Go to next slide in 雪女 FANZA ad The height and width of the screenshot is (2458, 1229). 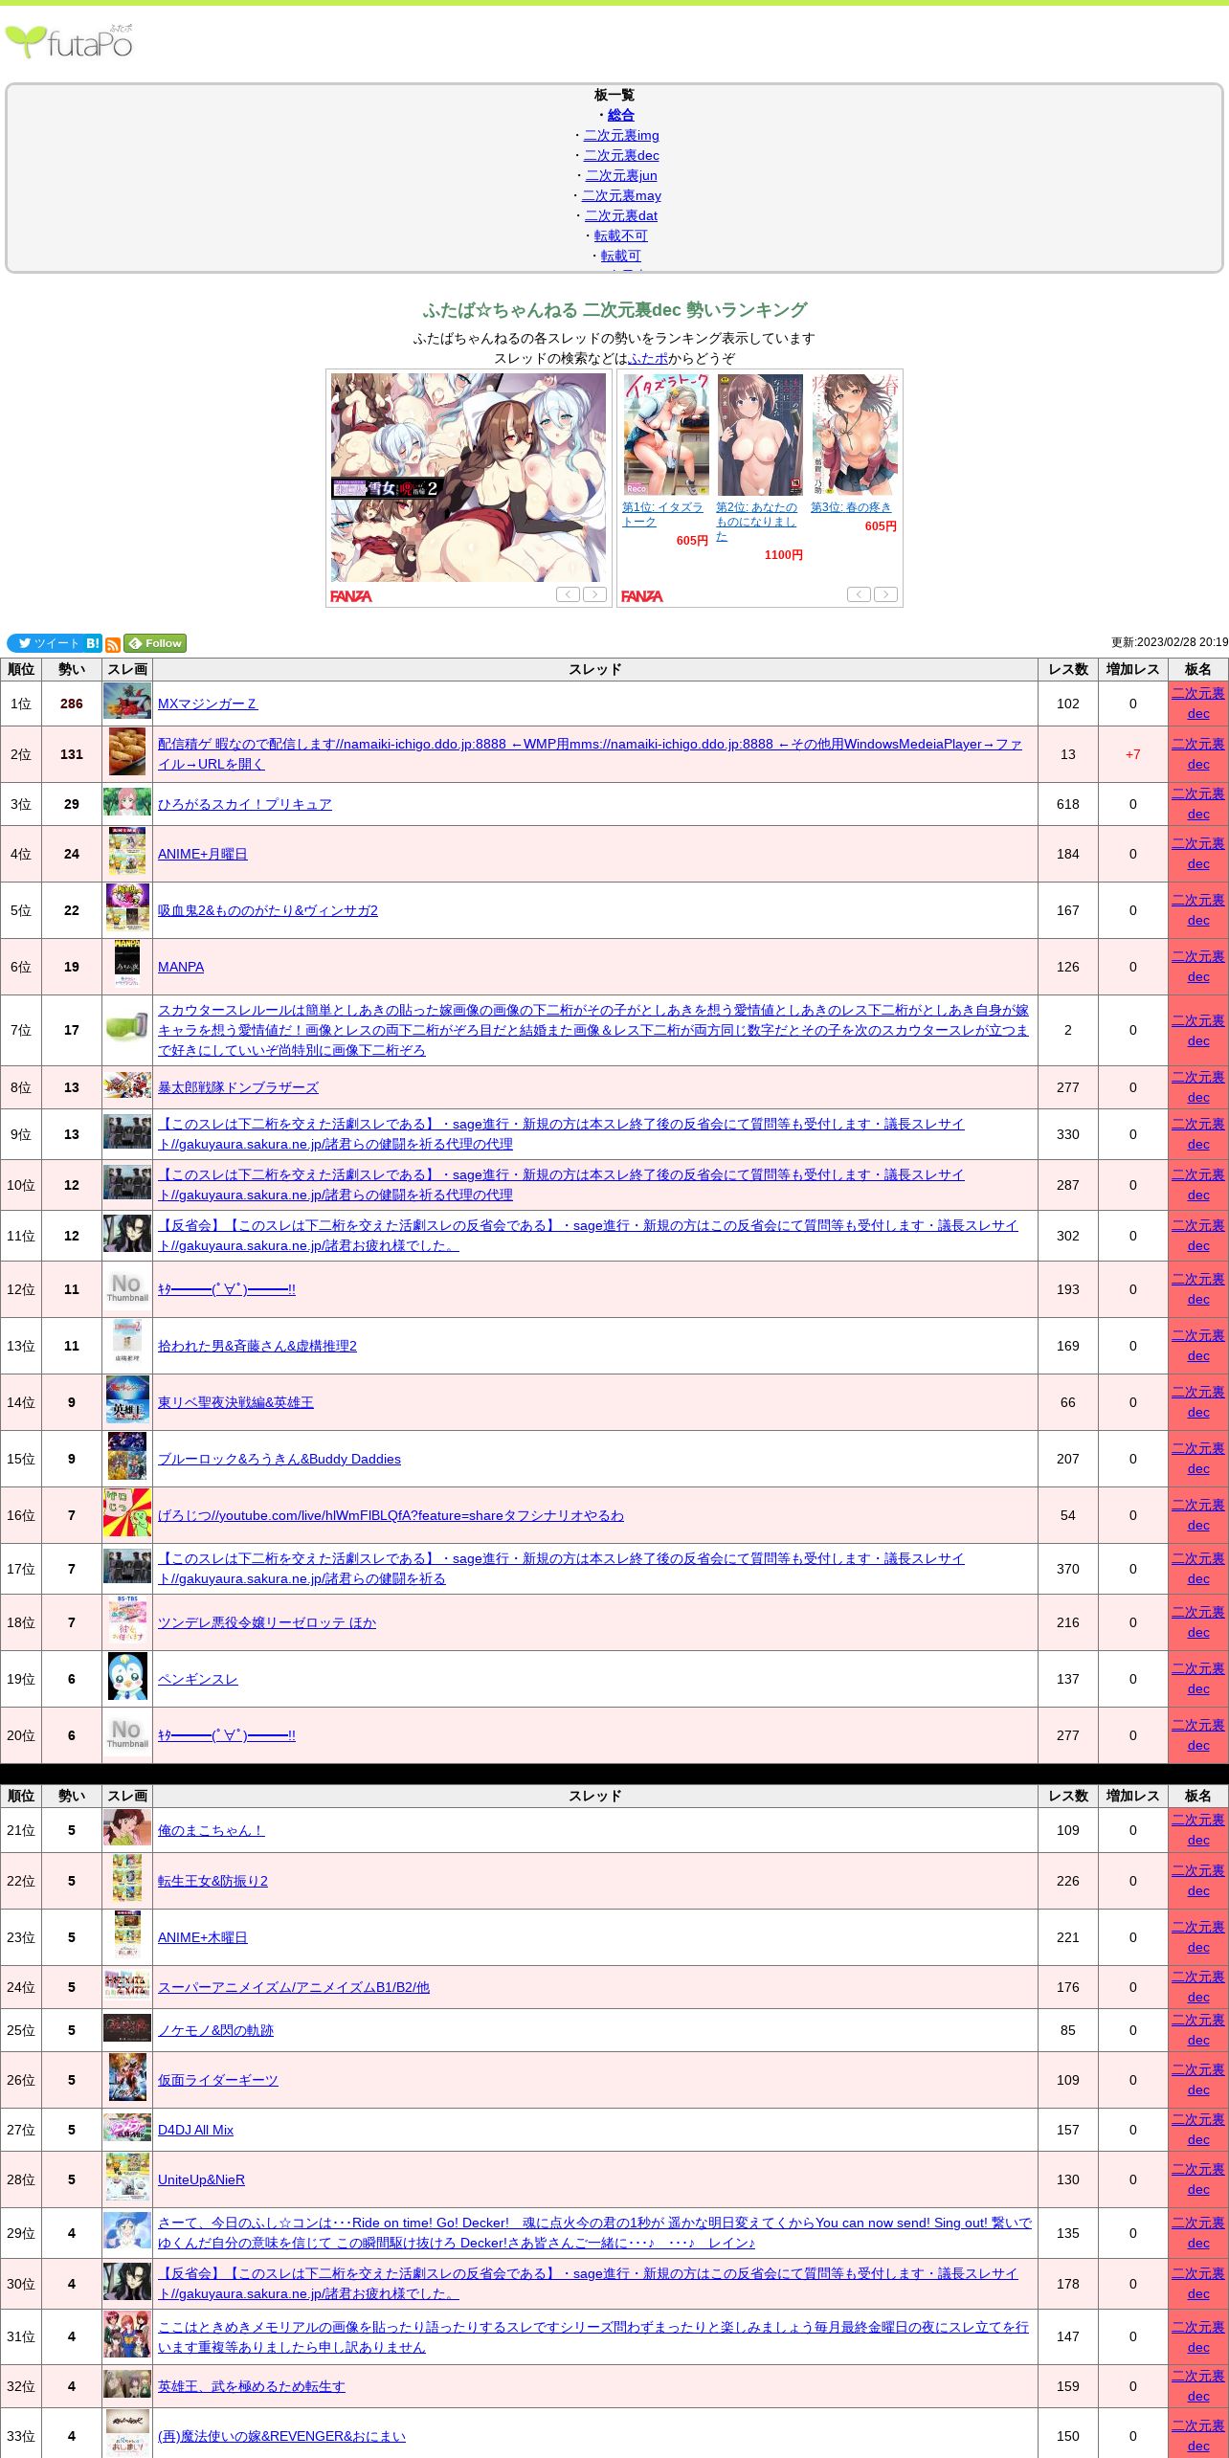coord(595,594)
